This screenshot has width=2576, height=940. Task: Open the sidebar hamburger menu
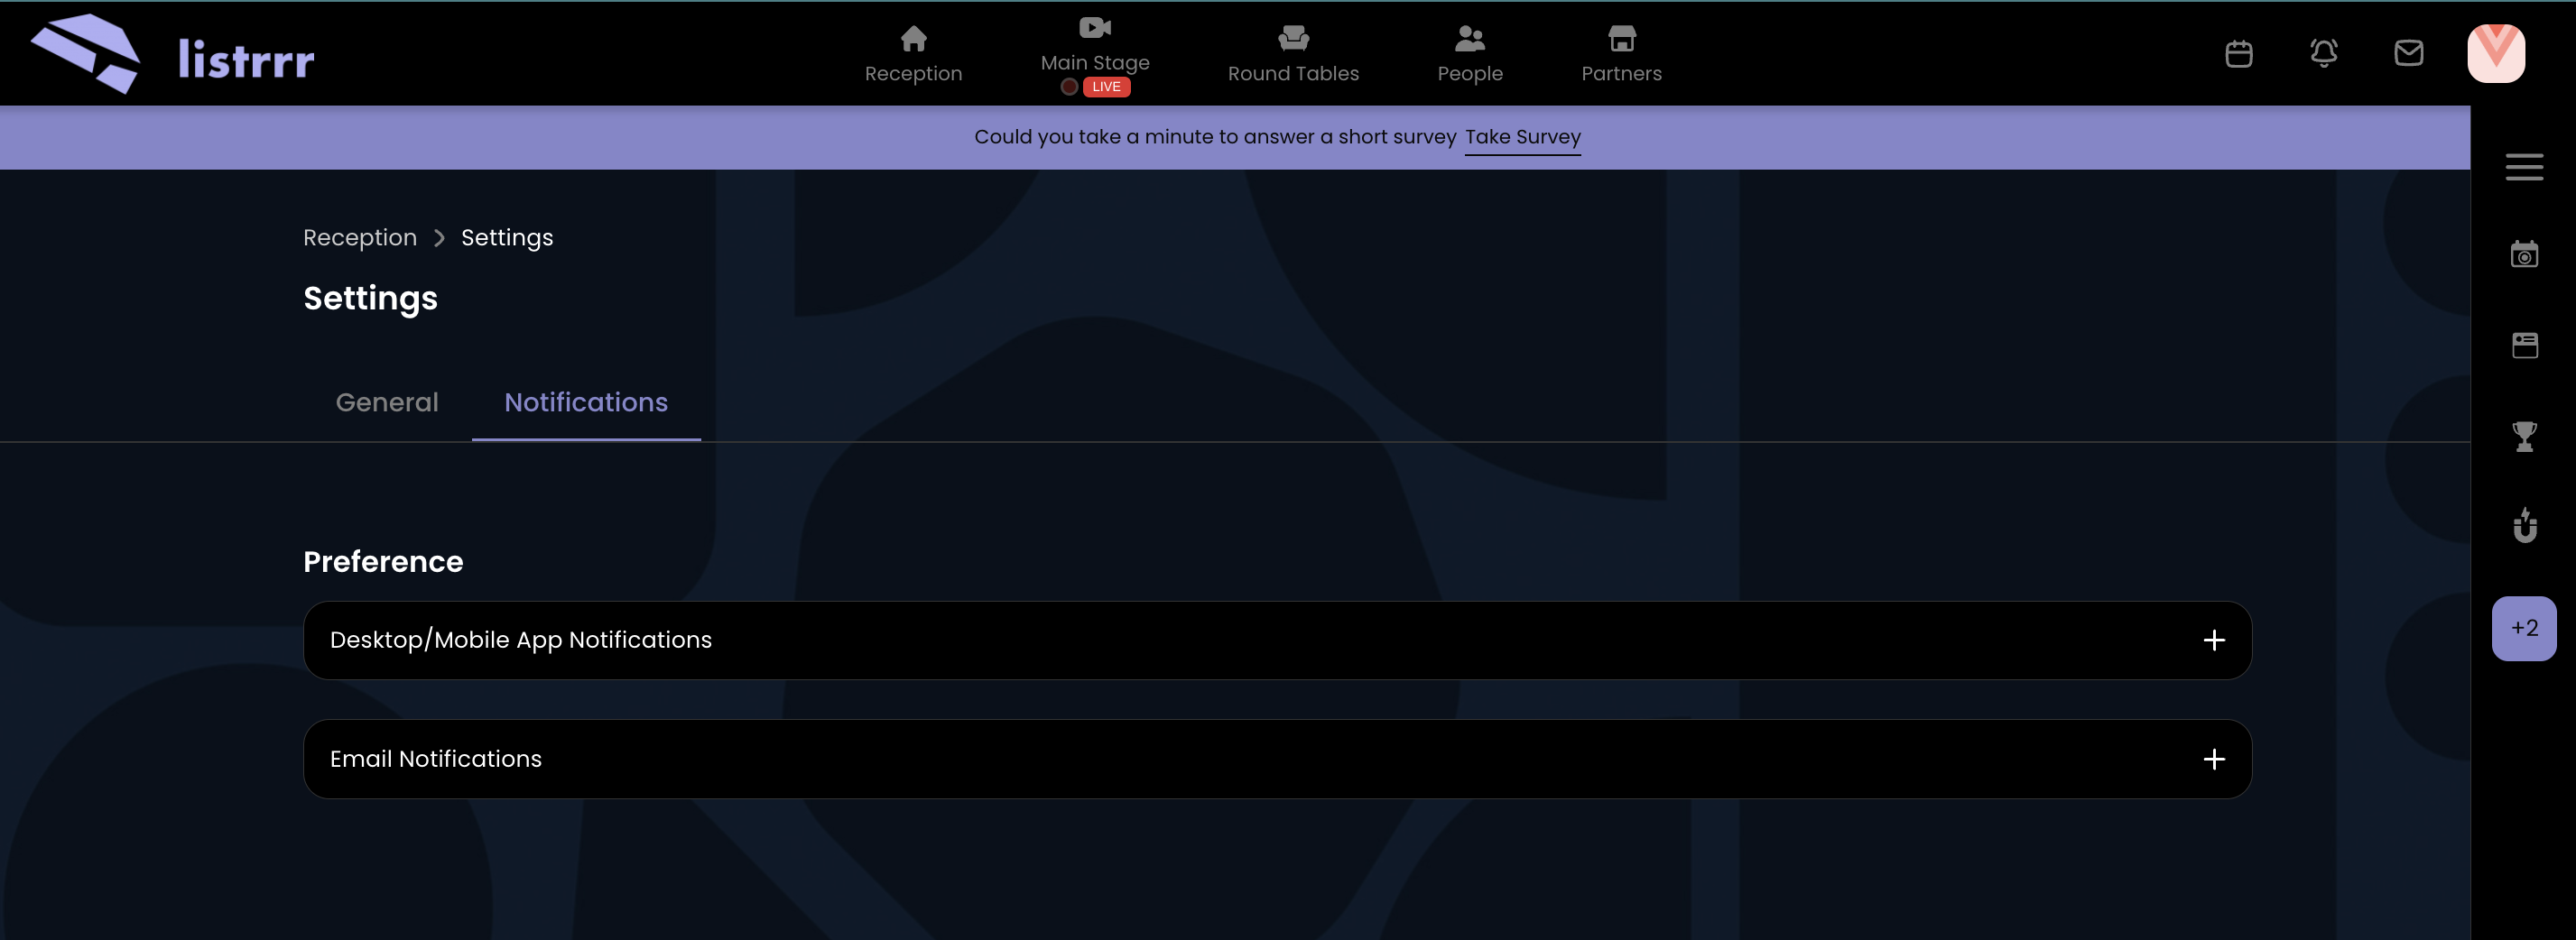click(2524, 167)
